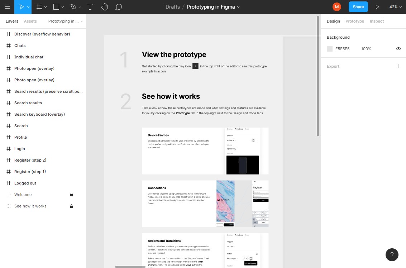Click background color swatch E5E5E5

[330, 49]
